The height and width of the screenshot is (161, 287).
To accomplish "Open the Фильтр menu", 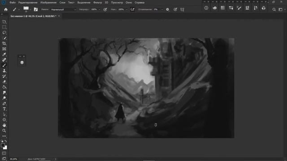I will tap(98, 3).
